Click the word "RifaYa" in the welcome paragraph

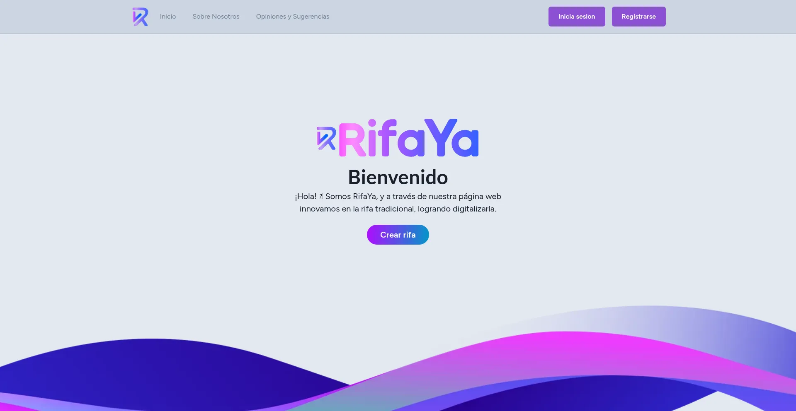[x=365, y=197]
